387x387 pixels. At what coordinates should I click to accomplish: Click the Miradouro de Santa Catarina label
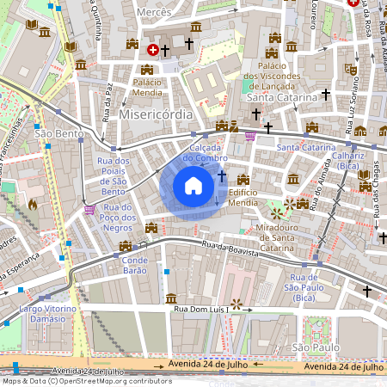click(277, 237)
